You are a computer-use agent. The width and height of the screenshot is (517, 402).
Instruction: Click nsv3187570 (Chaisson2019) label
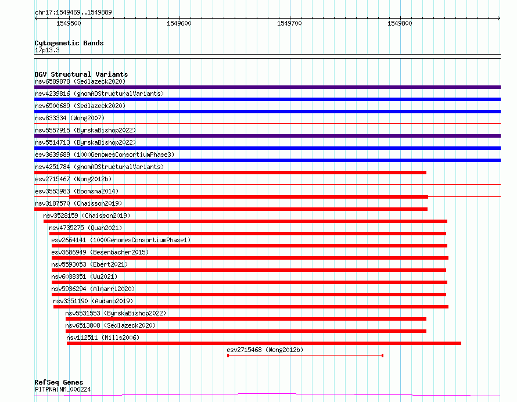click(78, 203)
